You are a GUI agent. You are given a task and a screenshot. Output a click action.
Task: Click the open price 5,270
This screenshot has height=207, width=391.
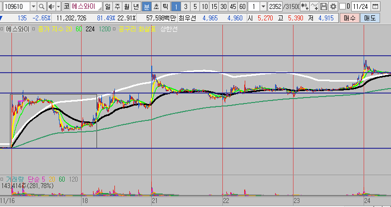coord(265,18)
